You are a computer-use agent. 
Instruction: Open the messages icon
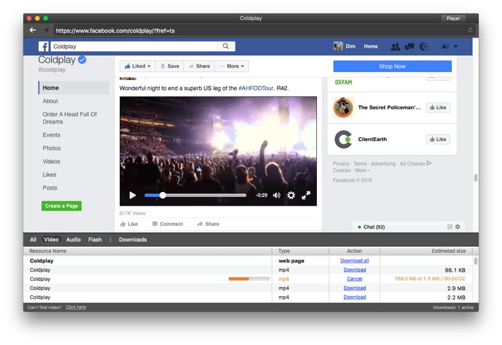coord(409,46)
